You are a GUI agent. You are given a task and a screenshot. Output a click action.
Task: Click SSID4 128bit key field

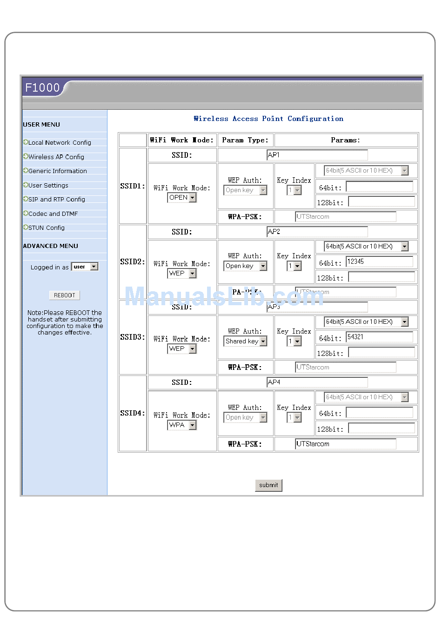[382, 429]
